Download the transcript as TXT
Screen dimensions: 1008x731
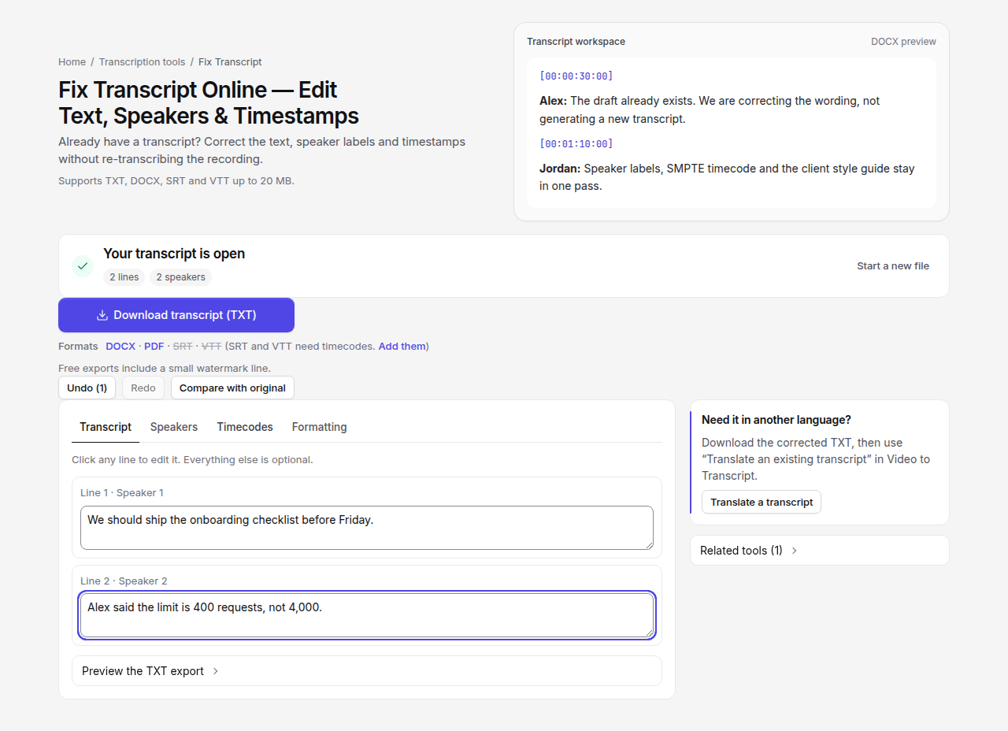point(176,315)
